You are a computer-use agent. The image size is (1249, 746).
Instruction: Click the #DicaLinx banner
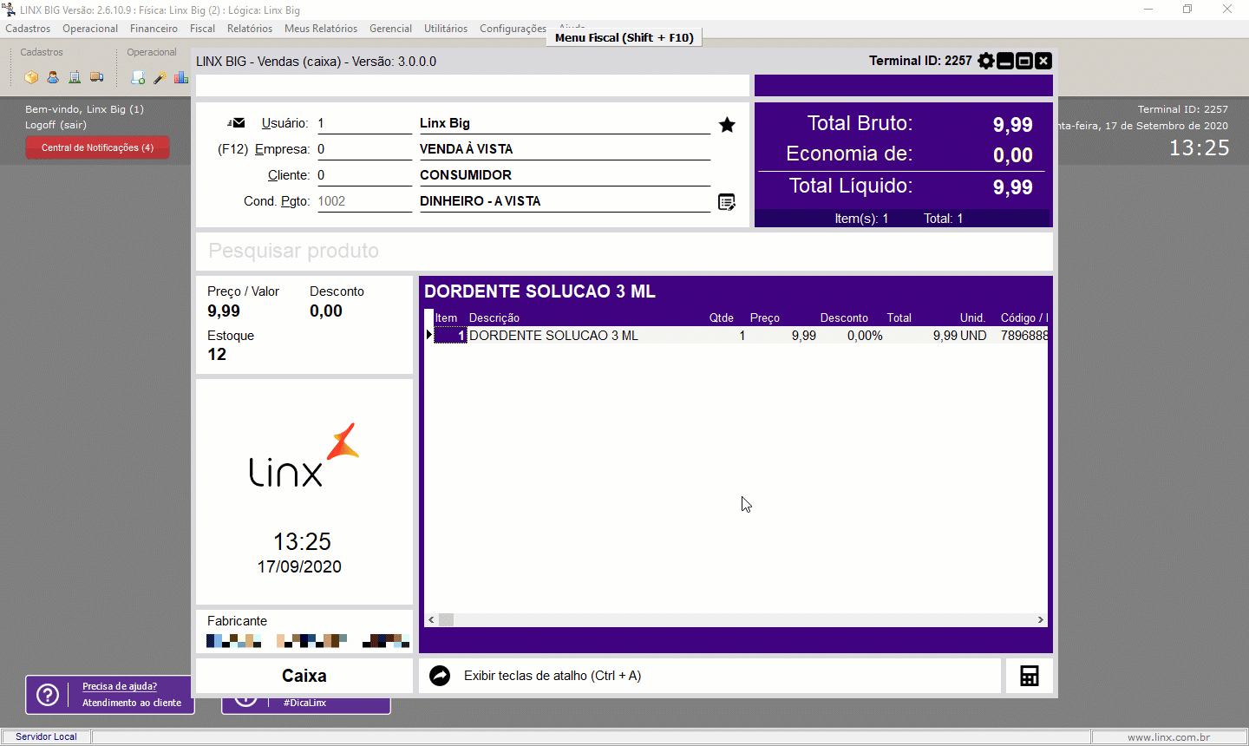305,703
